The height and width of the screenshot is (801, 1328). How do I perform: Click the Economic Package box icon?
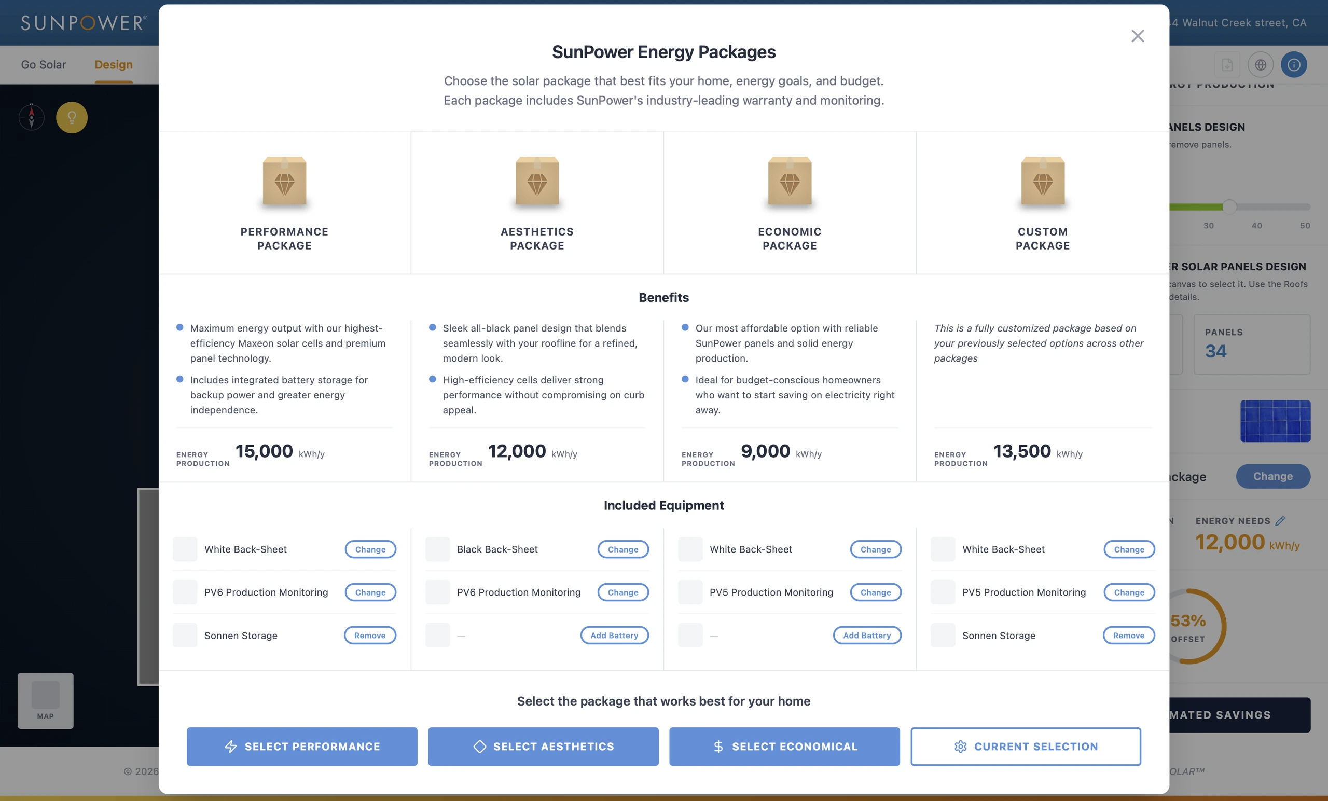pos(790,181)
